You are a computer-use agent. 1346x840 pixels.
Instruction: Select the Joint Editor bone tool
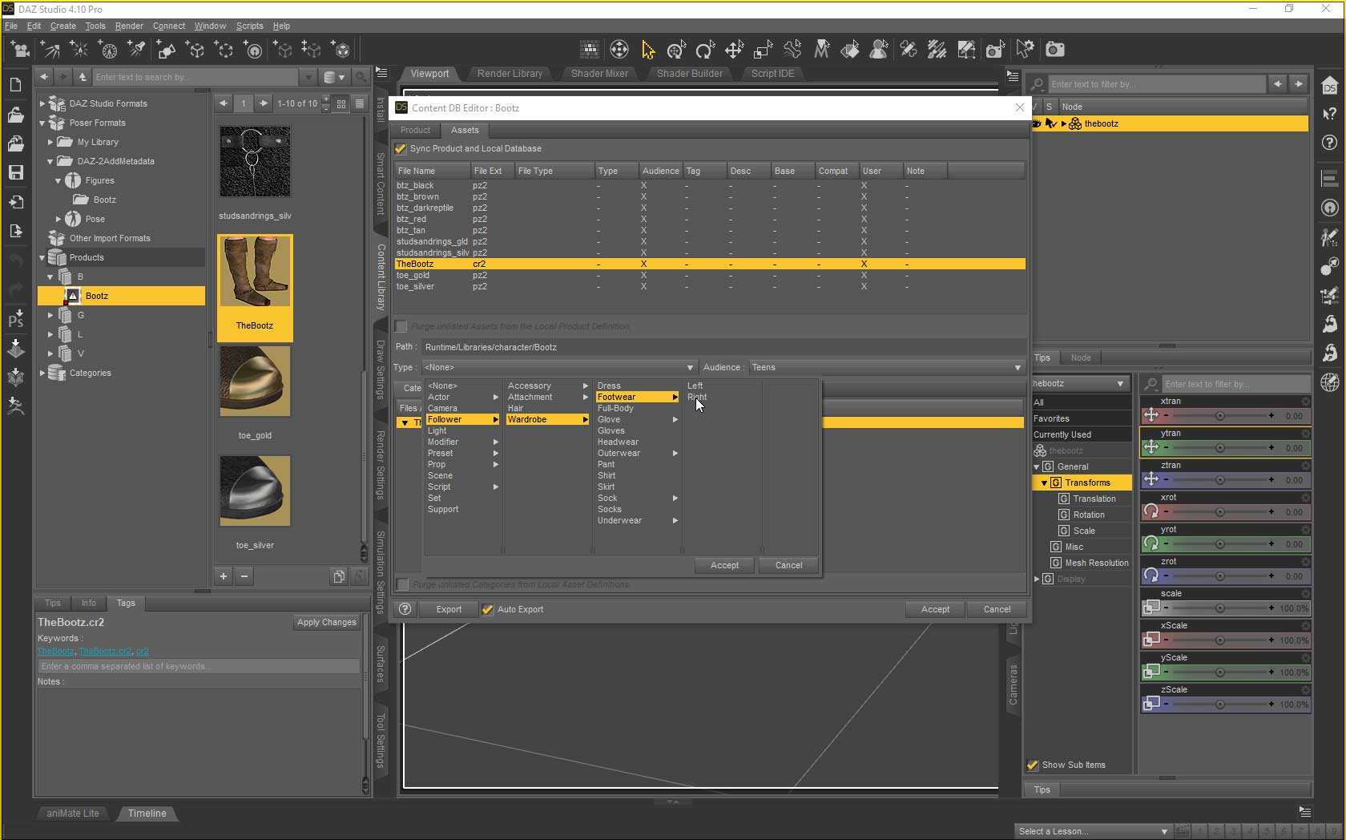point(792,50)
